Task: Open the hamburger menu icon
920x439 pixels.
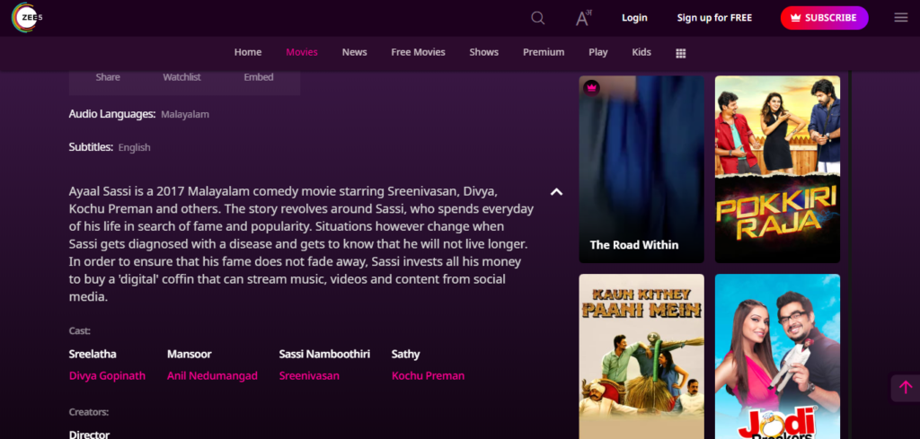Action: coord(900,18)
